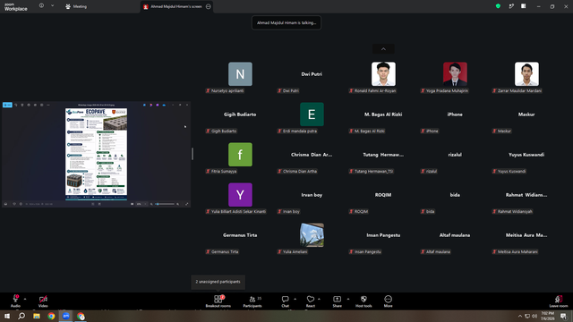Select the Insan Pangestu participant tile

(383, 235)
